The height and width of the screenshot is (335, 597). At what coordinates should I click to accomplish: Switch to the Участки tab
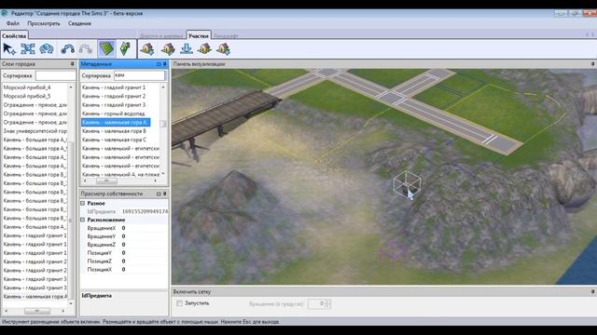pyautogui.click(x=199, y=35)
